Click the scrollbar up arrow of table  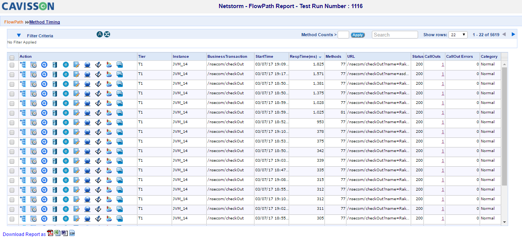[x=505, y=64]
